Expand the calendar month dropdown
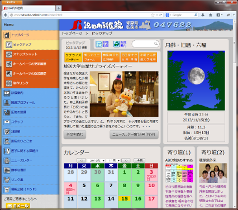This screenshot has width=238, height=210. tap(113, 160)
